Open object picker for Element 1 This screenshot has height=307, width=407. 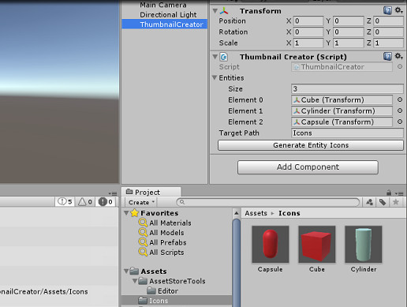point(400,110)
